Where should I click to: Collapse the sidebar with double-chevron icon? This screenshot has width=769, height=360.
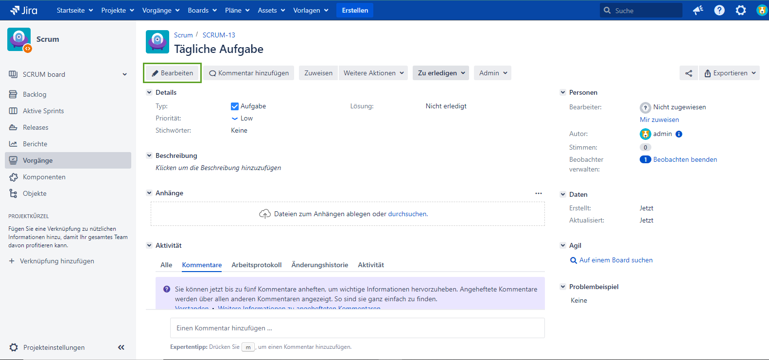tap(121, 347)
